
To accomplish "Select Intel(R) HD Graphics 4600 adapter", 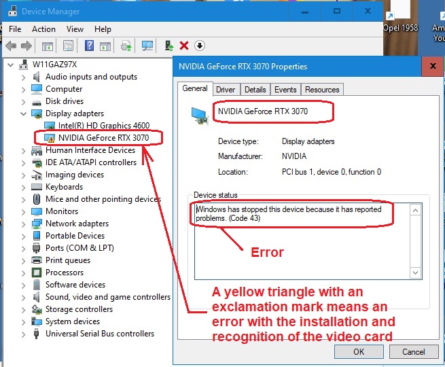I will point(104,126).
